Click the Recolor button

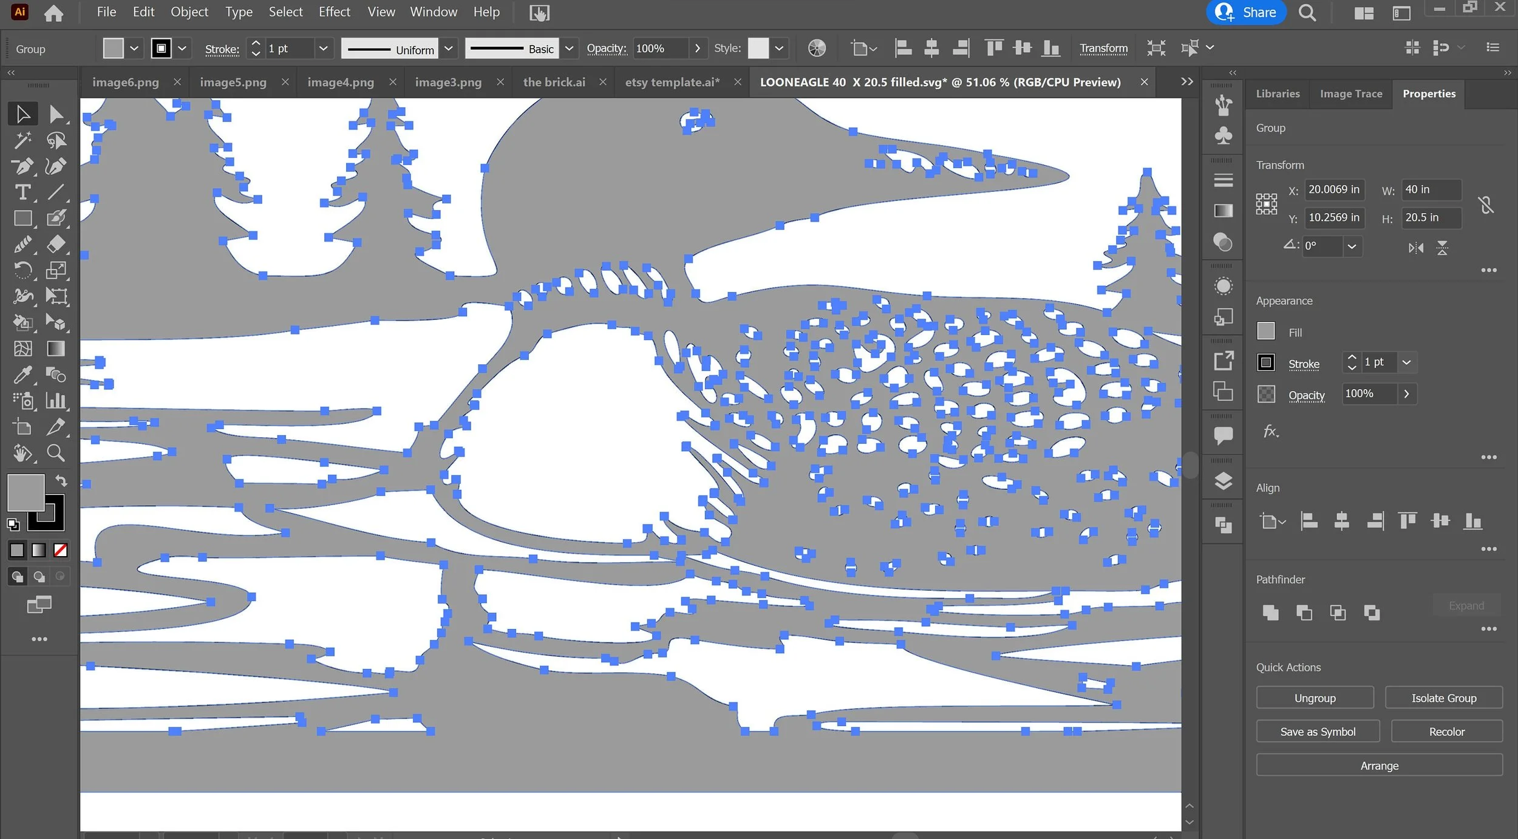[1446, 732]
